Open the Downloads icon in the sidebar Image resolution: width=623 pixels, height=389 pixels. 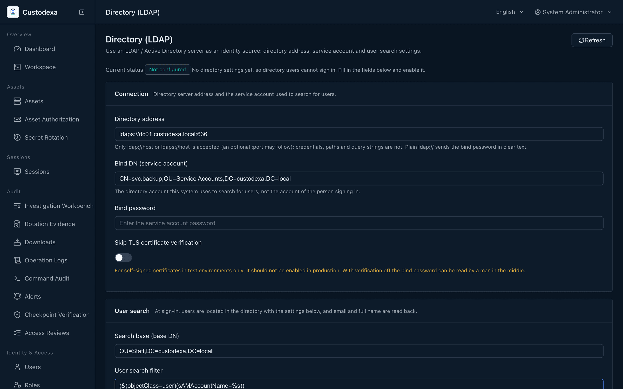[x=17, y=242]
